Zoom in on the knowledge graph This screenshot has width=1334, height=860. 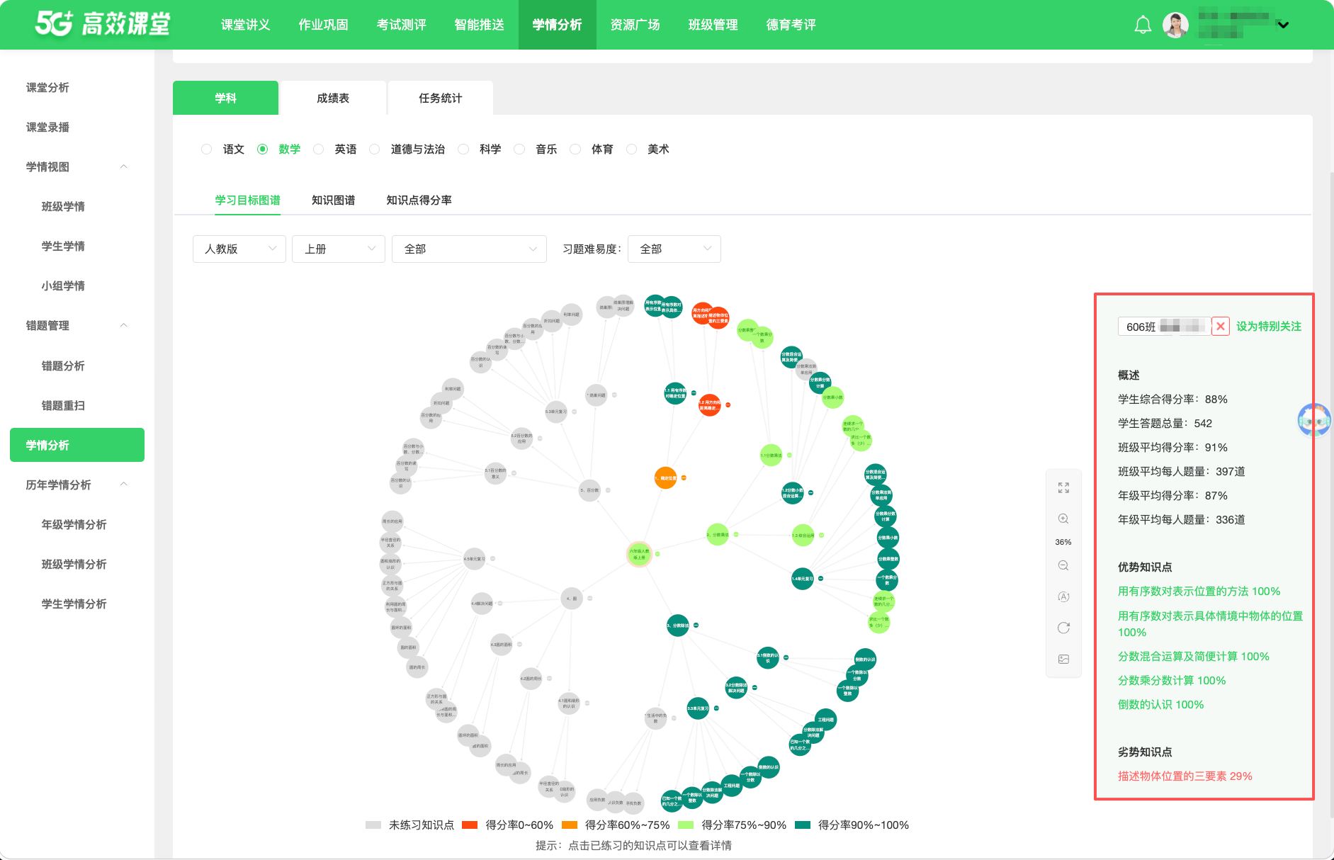pyautogui.click(x=1063, y=519)
